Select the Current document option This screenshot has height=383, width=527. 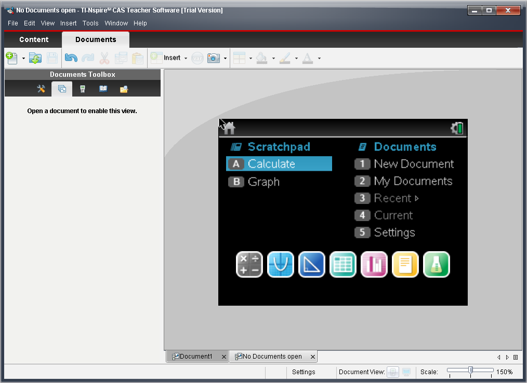coord(384,215)
